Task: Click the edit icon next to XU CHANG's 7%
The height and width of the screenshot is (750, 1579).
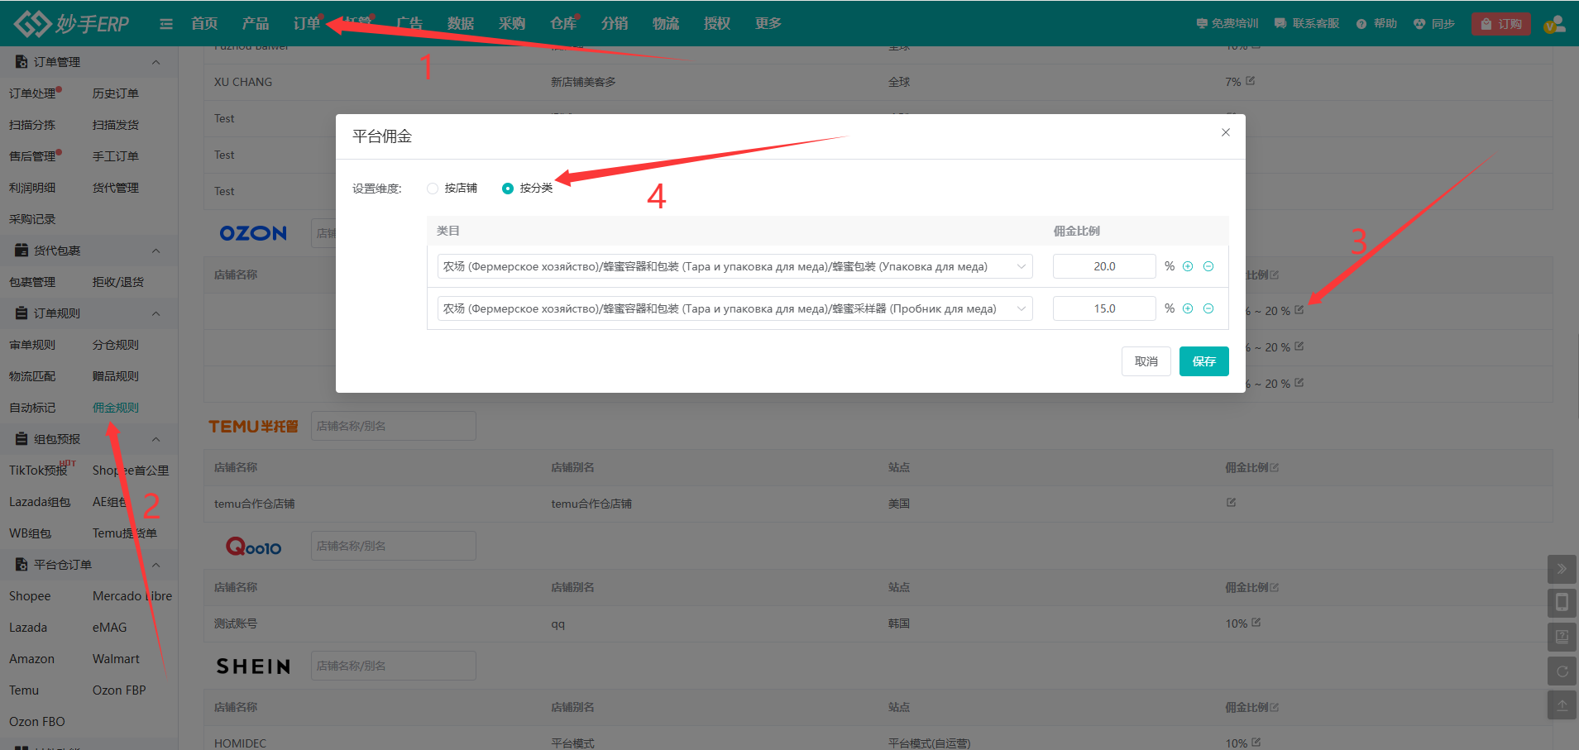Action: 1251,80
